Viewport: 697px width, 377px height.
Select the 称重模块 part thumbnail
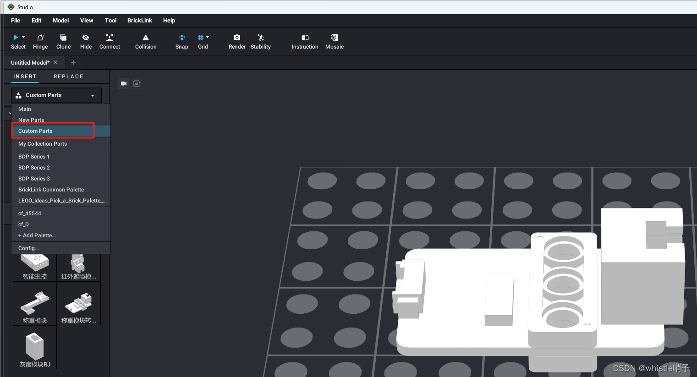coord(35,303)
